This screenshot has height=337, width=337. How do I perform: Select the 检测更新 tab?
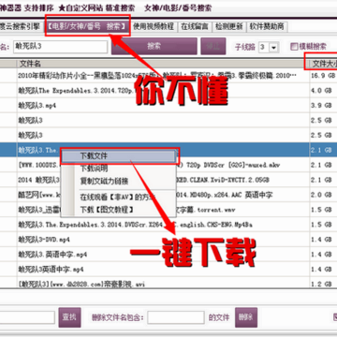[229, 27]
